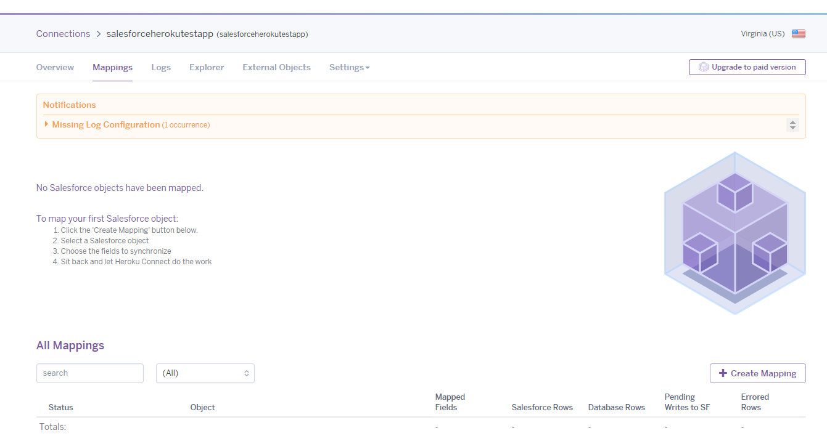Open the Settings dropdown menu

(349, 67)
